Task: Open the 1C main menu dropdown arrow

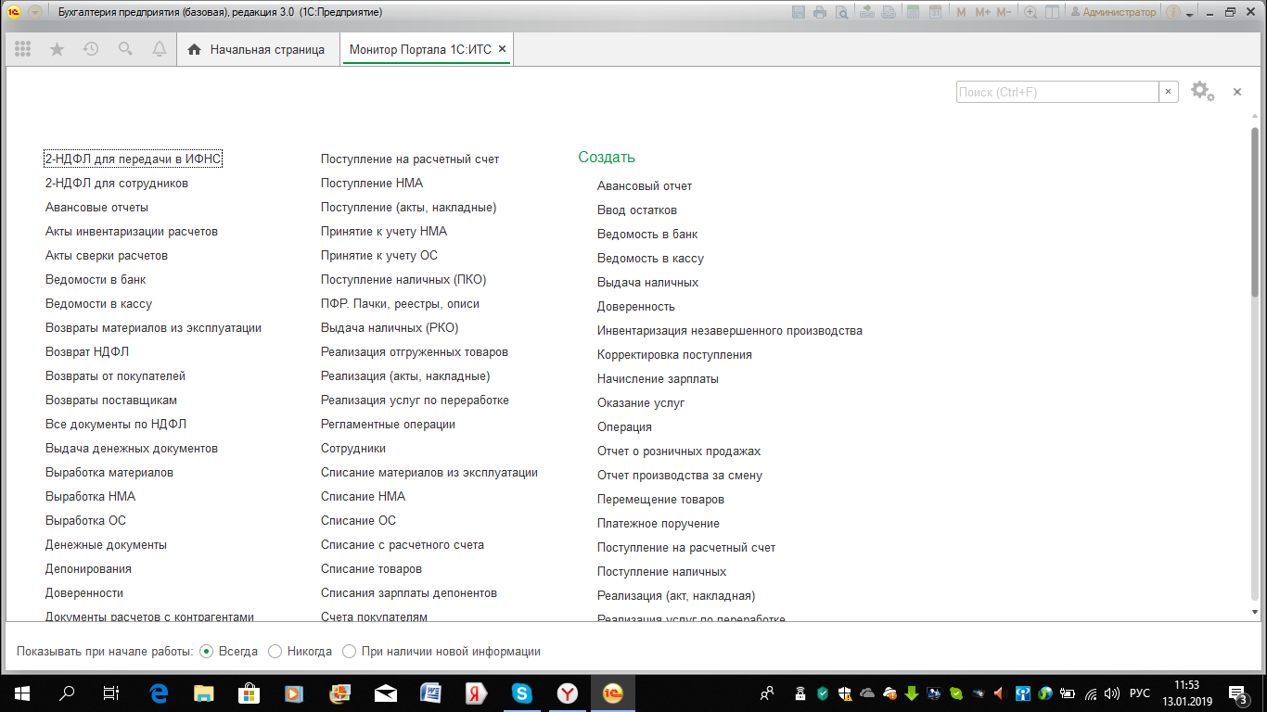Action: point(35,12)
